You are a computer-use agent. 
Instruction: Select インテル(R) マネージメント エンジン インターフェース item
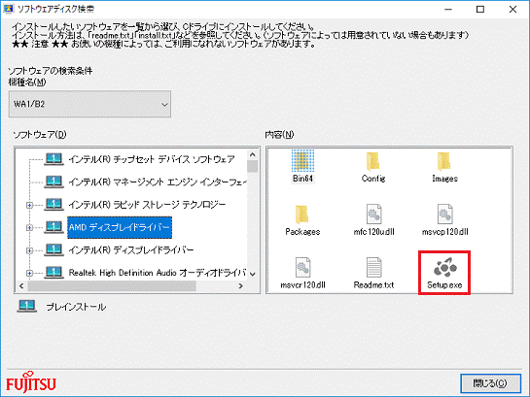click(x=158, y=182)
